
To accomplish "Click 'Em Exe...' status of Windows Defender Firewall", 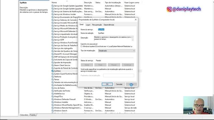I will tap(99, 99).
